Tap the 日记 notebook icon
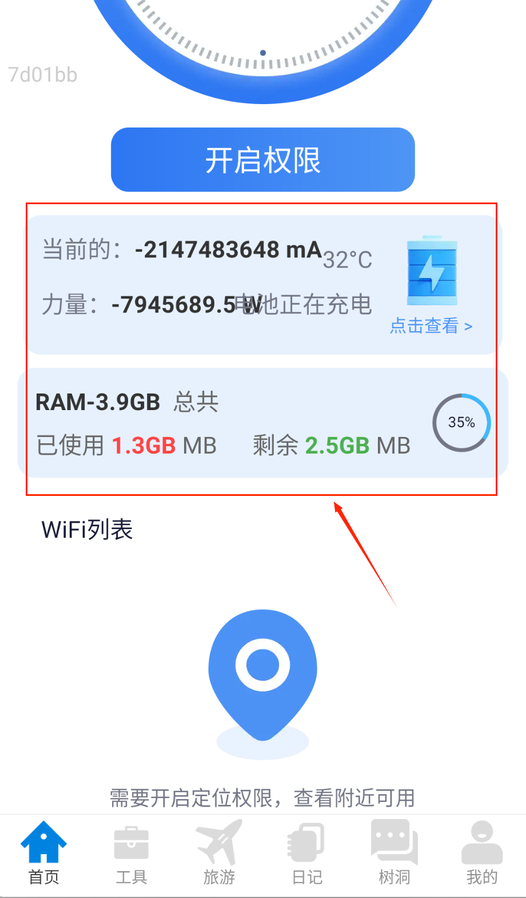The height and width of the screenshot is (898, 526). (x=307, y=842)
